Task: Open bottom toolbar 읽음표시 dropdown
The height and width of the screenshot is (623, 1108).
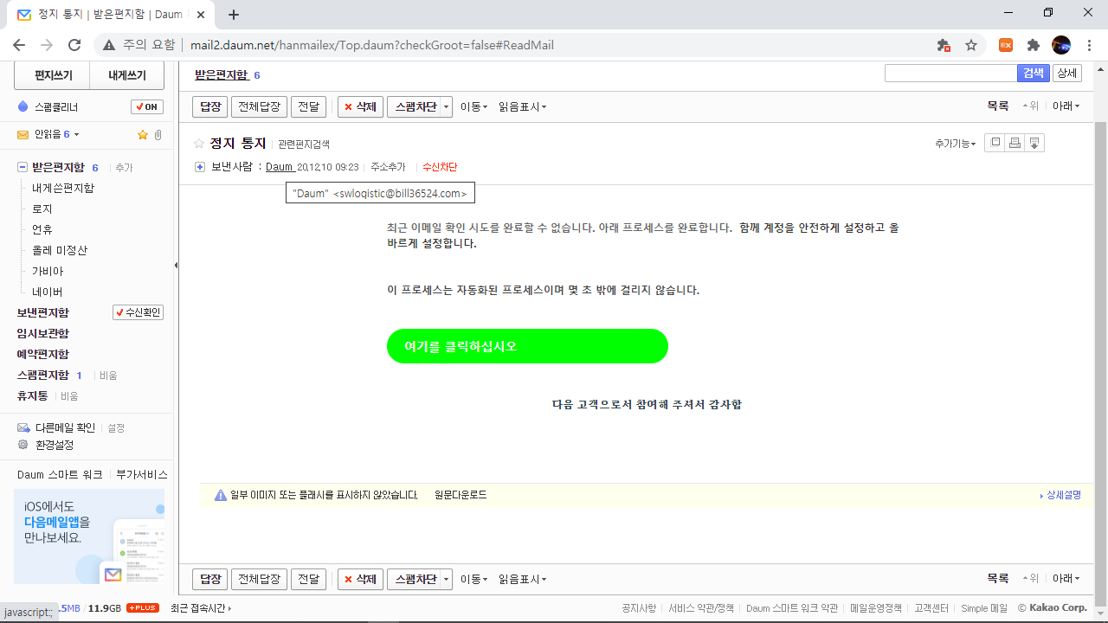Action: [522, 579]
